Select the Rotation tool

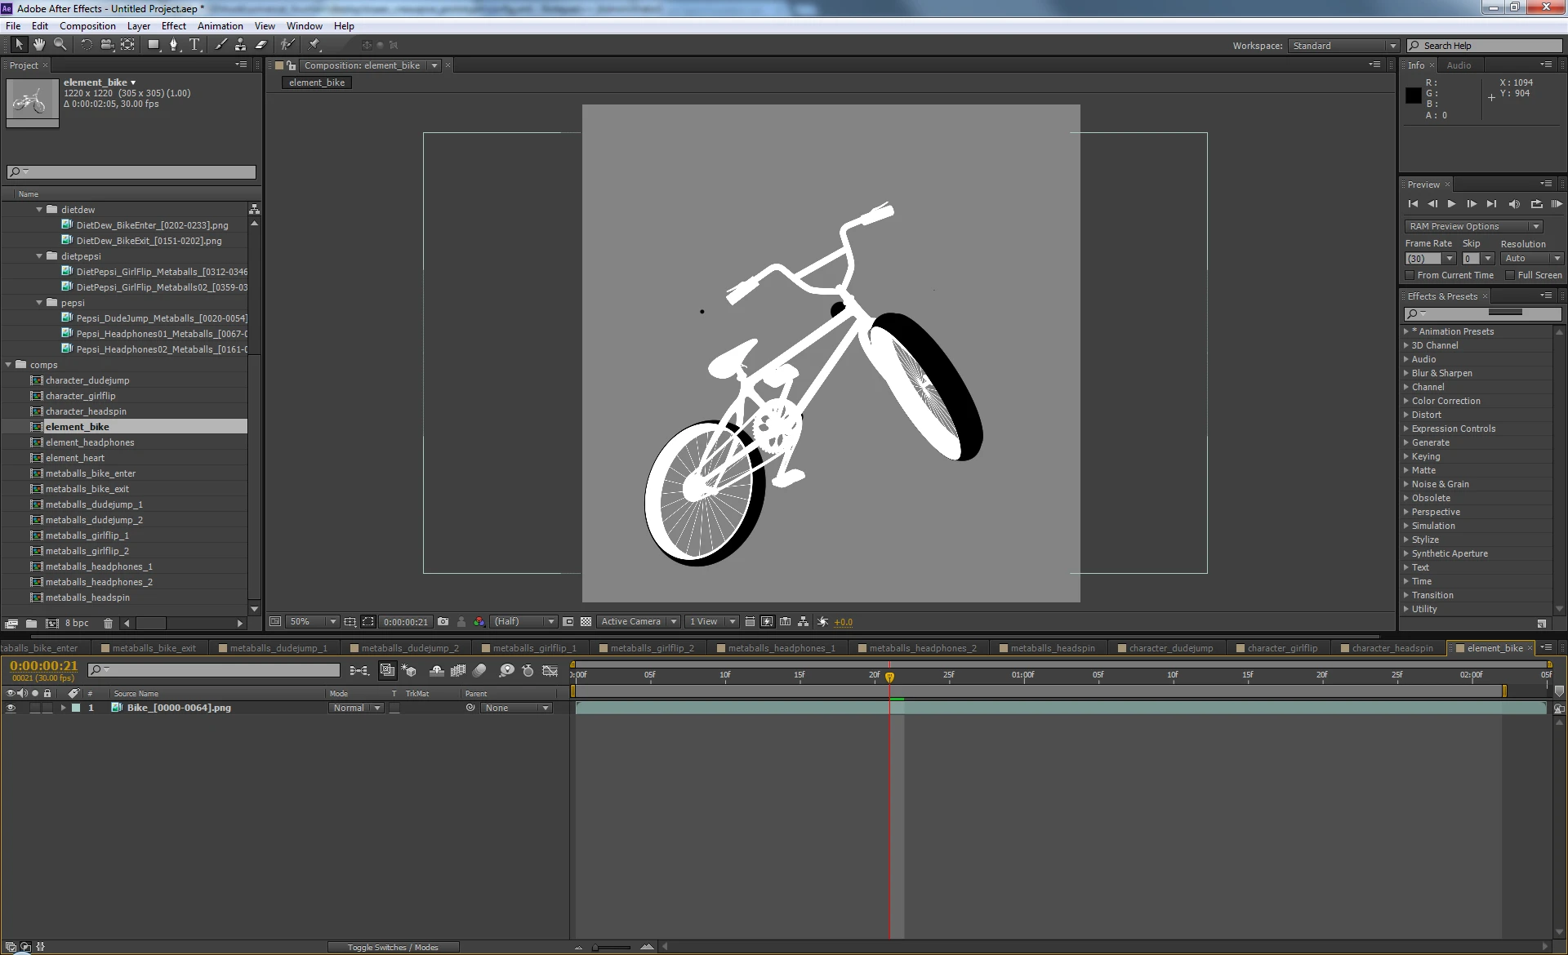pyautogui.click(x=87, y=45)
